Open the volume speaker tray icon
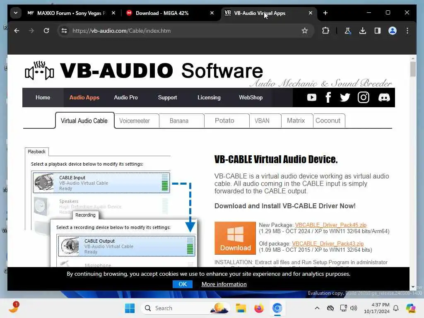This screenshot has height=318, width=424. (x=354, y=308)
